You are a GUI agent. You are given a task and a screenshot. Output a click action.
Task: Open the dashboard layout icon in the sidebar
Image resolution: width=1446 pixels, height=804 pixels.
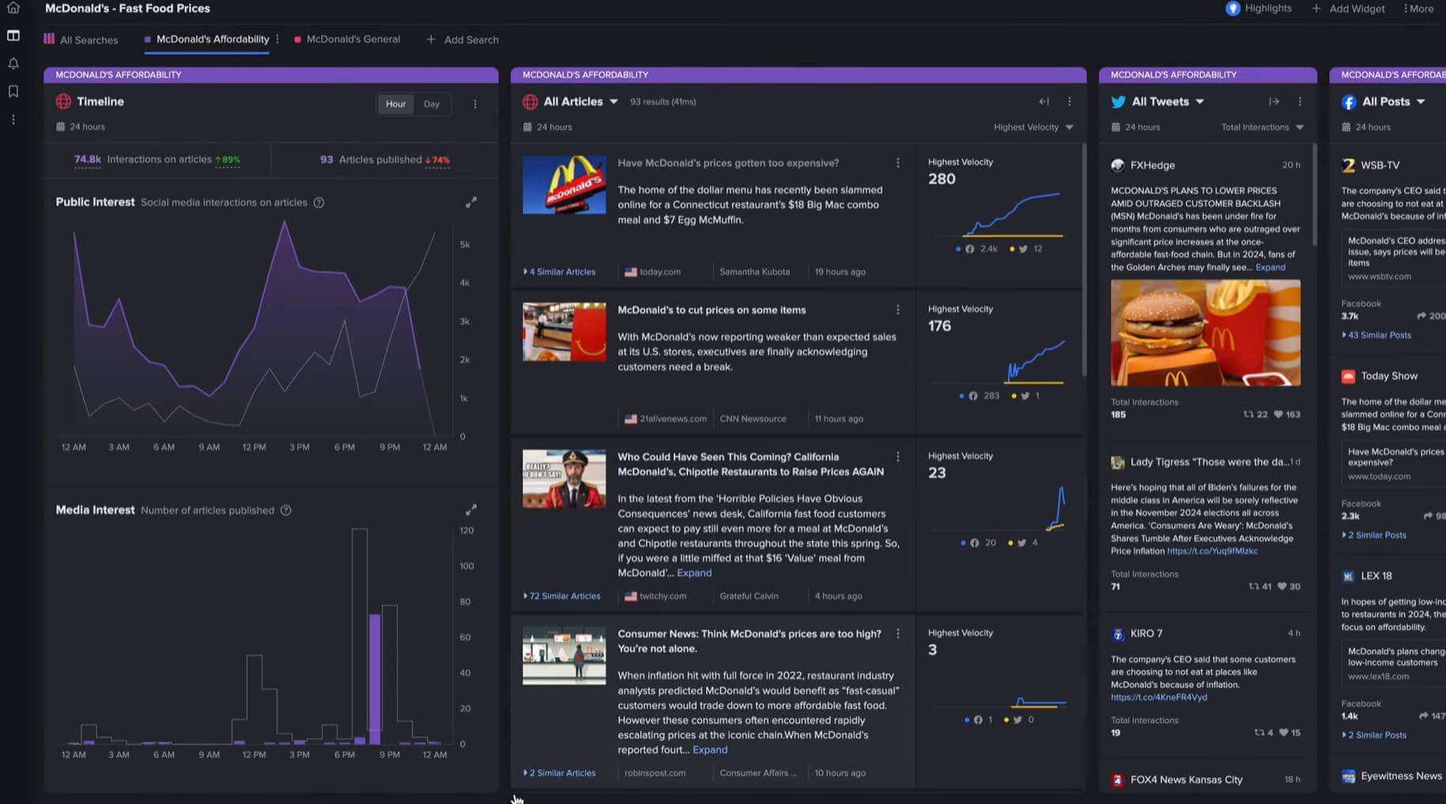pos(13,36)
